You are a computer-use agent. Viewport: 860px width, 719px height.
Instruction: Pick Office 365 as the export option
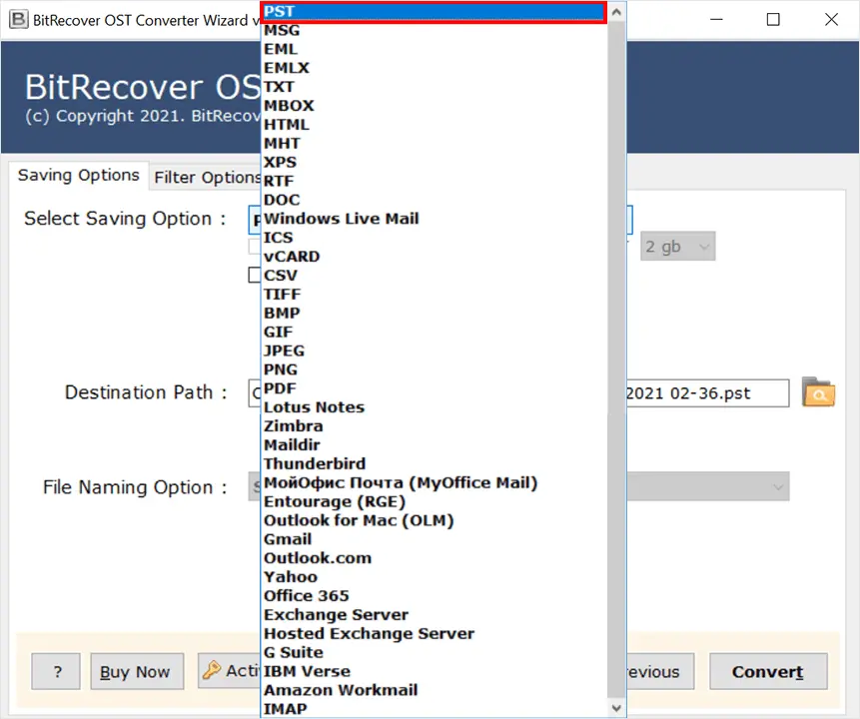coord(306,595)
